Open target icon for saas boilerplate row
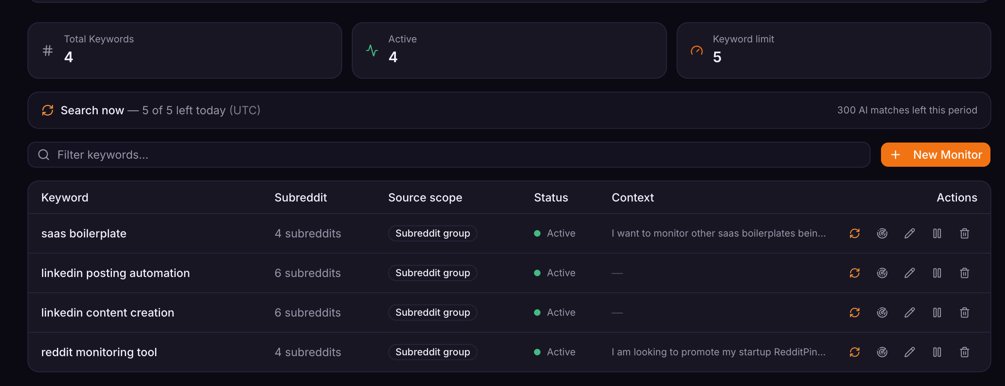 [x=882, y=233]
